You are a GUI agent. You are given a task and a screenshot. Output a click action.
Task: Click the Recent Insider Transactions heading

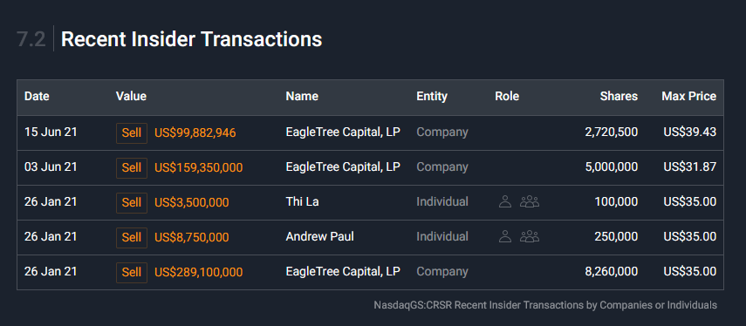click(192, 39)
